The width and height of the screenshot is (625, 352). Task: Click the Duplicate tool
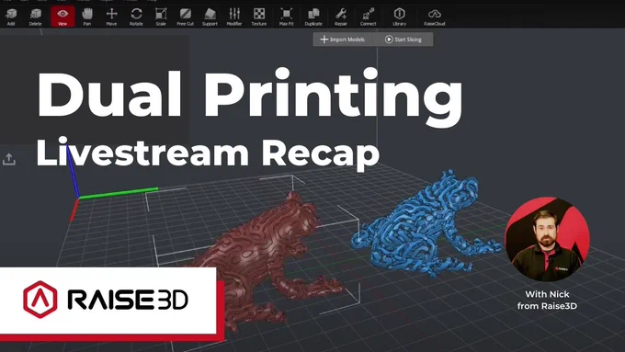(313, 17)
